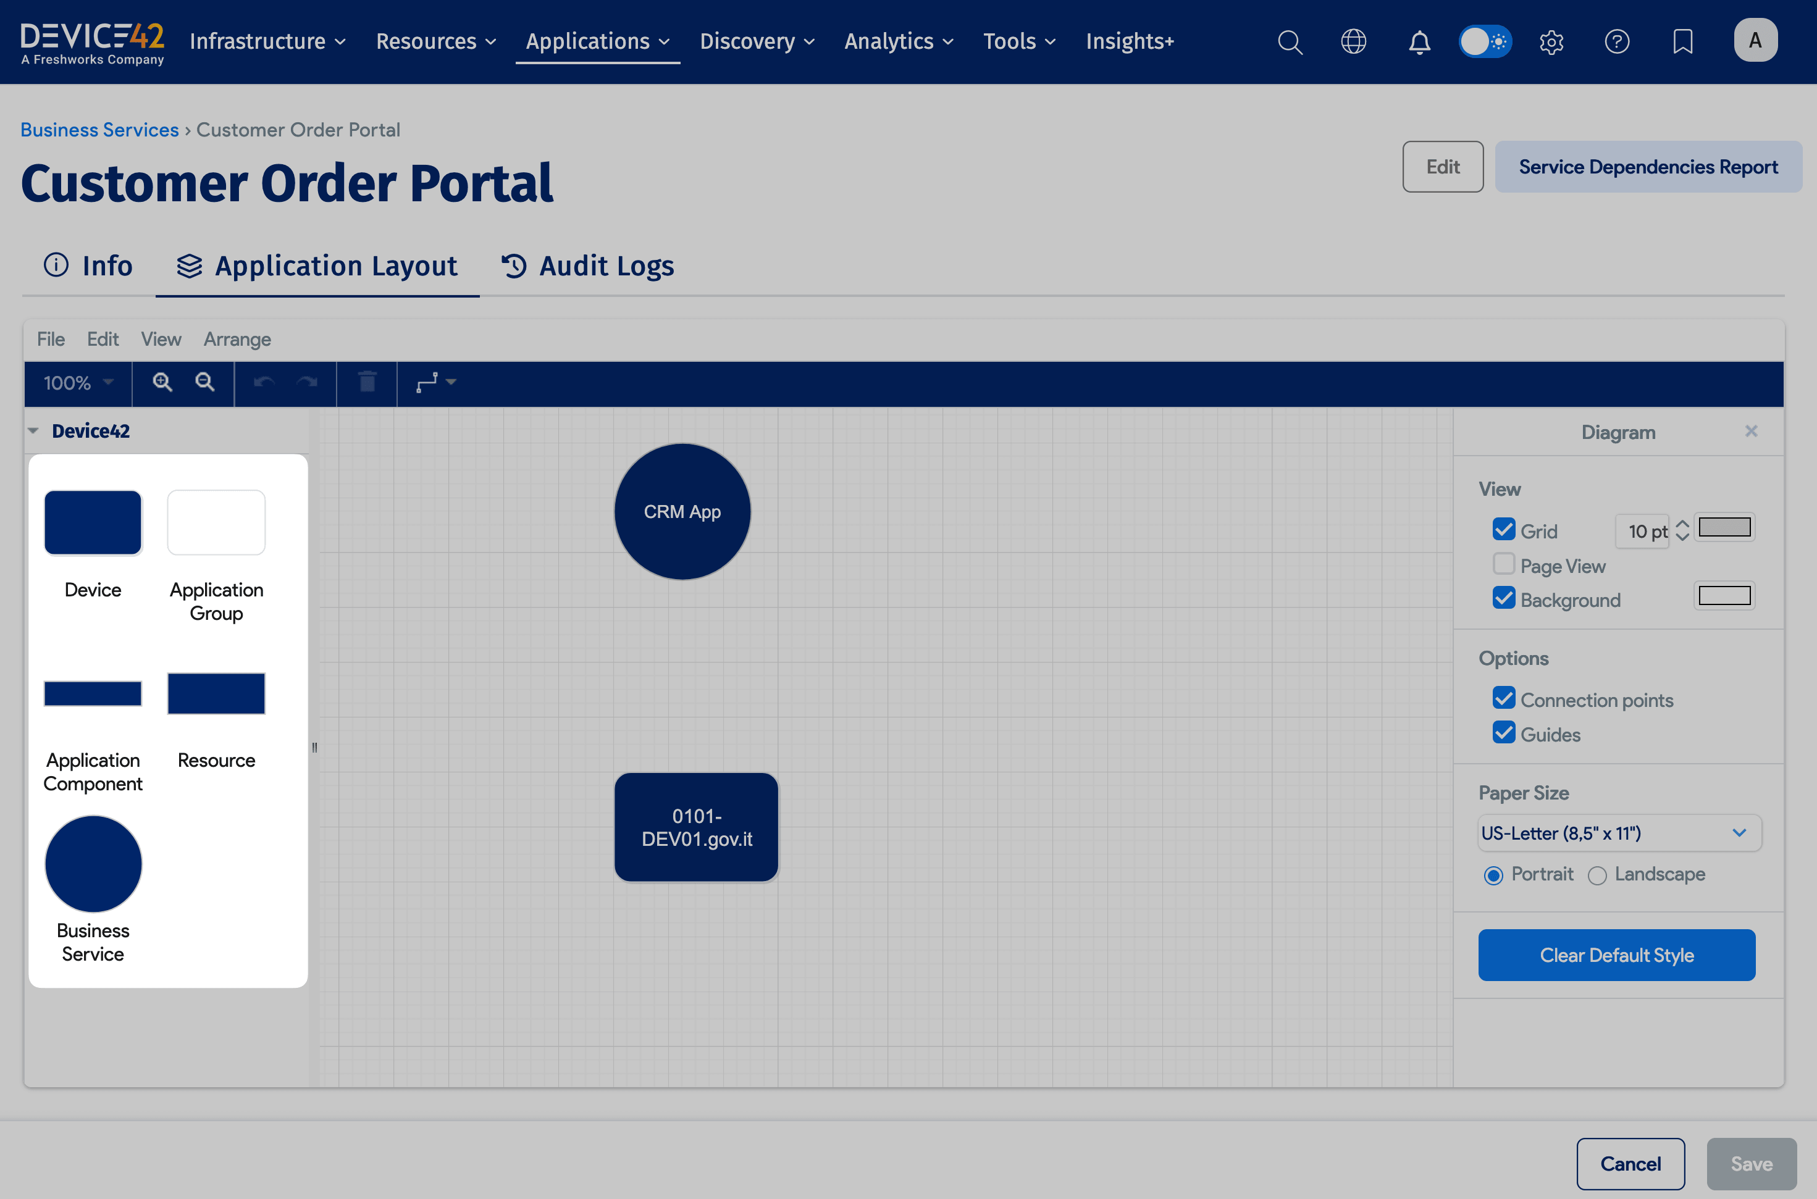This screenshot has width=1817, height=1199.
Task: Select the Business Service circle shape
Action: click(93, 864)
